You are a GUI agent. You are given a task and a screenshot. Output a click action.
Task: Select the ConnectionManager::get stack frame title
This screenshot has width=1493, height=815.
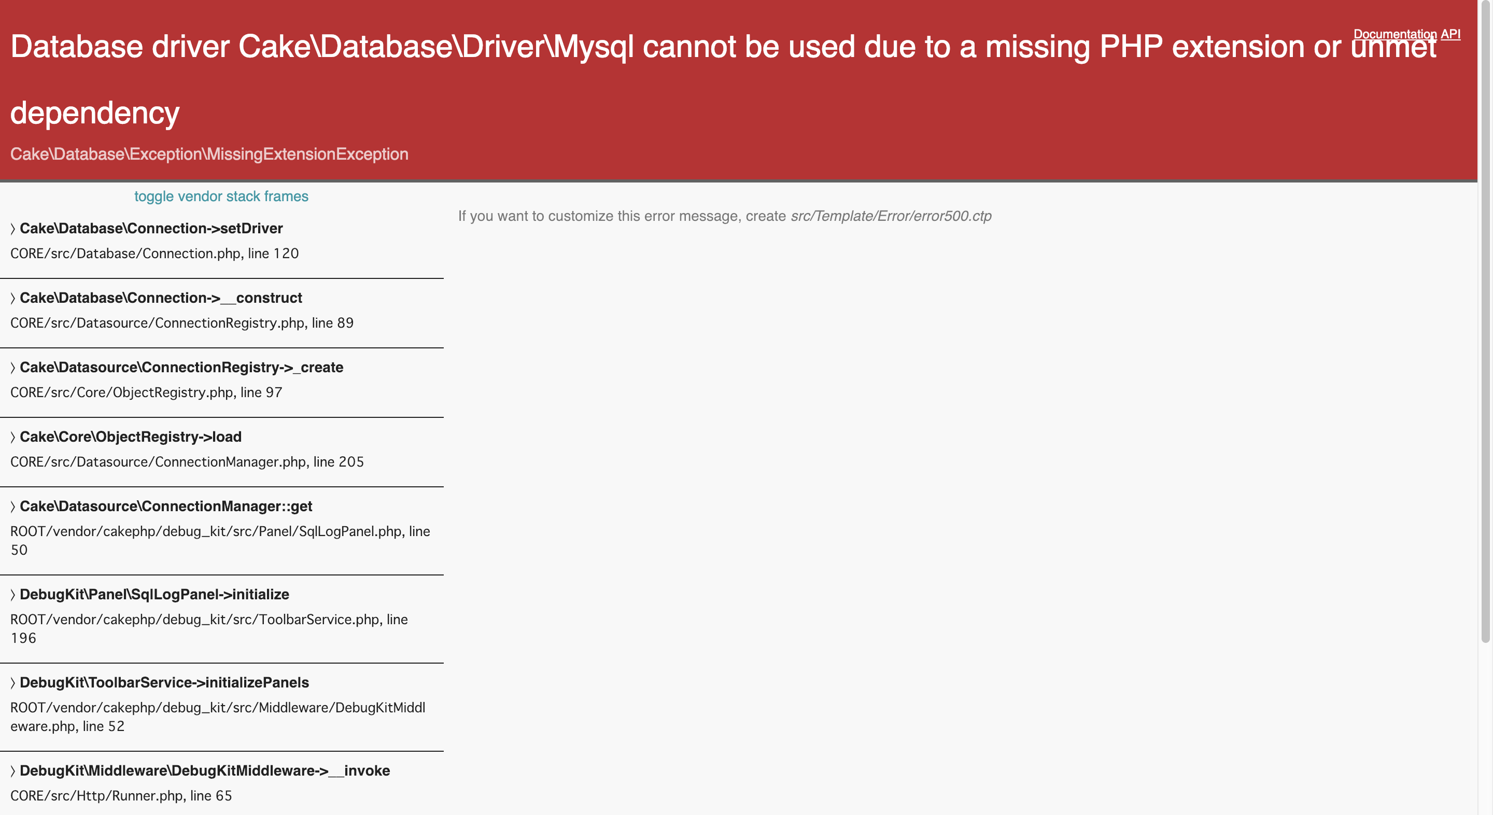pos(166,507)
